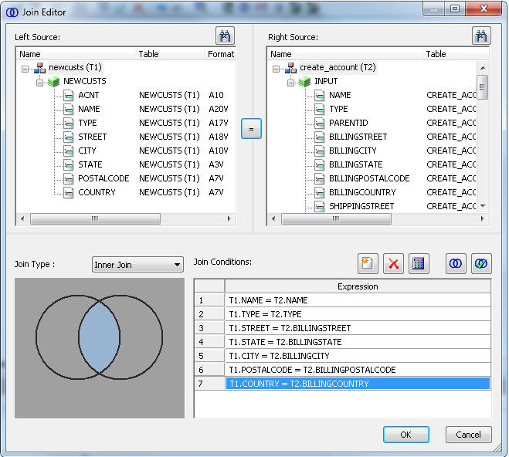
Task: Click the left source Format column header
Action: point(220,54)
